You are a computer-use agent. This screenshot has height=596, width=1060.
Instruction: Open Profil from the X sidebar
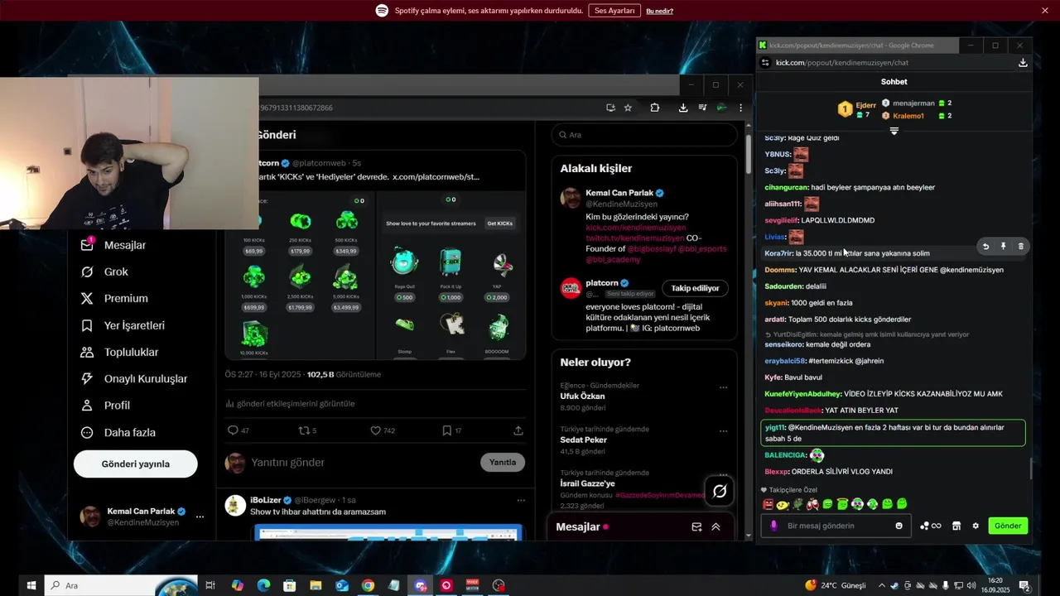coord(105,405)
